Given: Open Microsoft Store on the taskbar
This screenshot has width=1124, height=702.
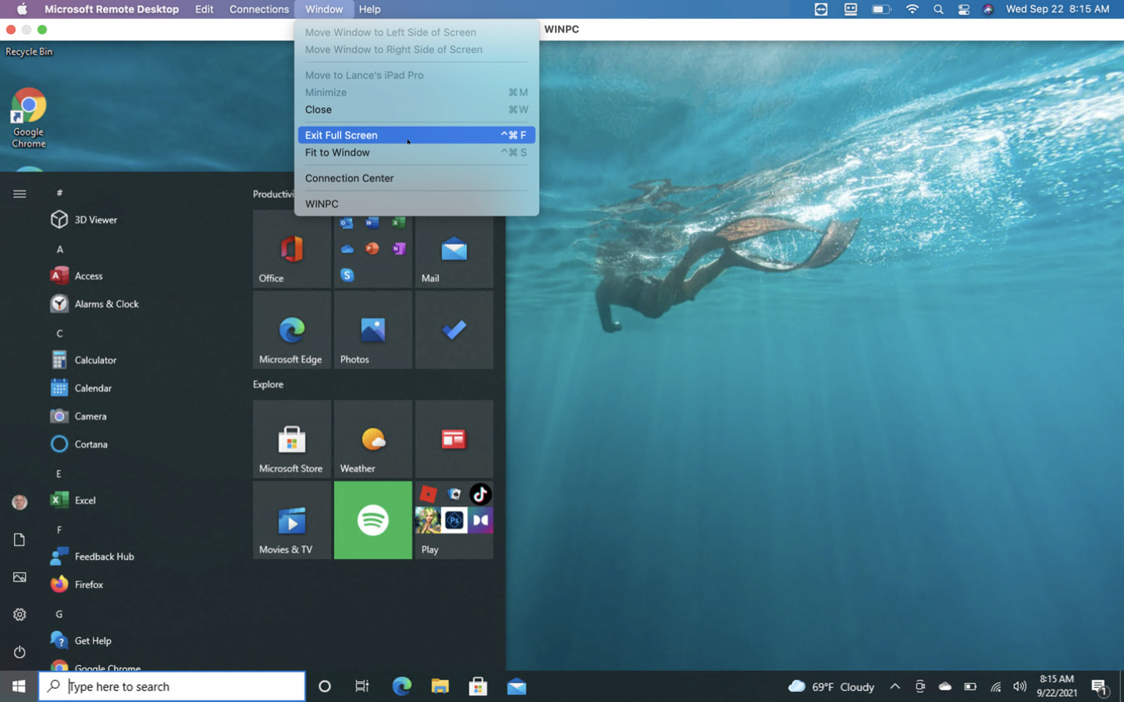Looking at the screenshot, I should (x=478, y=686).
